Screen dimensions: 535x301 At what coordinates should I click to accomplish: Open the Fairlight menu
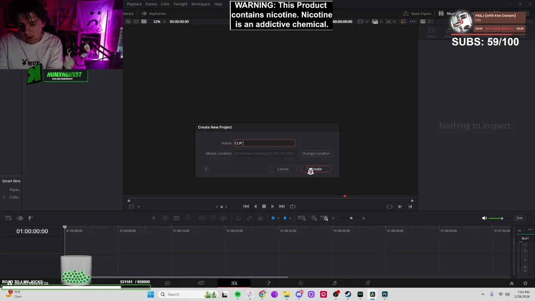181,4
